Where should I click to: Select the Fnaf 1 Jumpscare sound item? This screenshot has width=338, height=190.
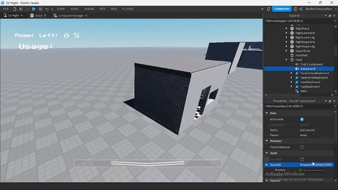click(x=311, y=64)
